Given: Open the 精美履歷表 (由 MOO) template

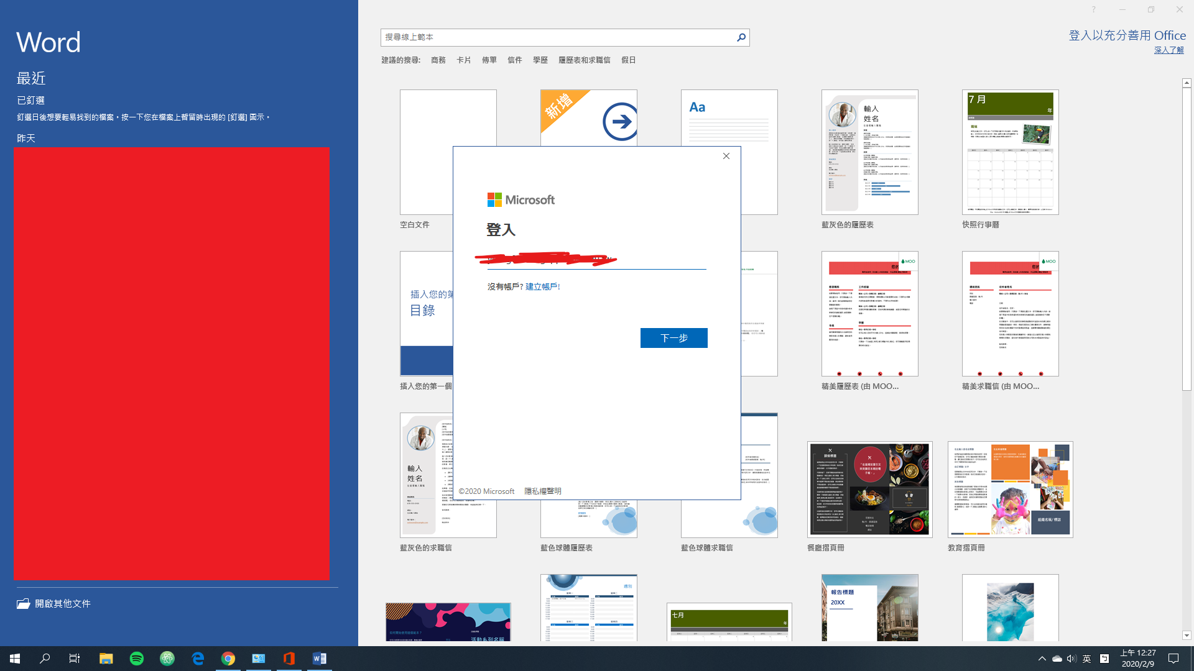Looking at the screenshot, I should pos(870,314).
